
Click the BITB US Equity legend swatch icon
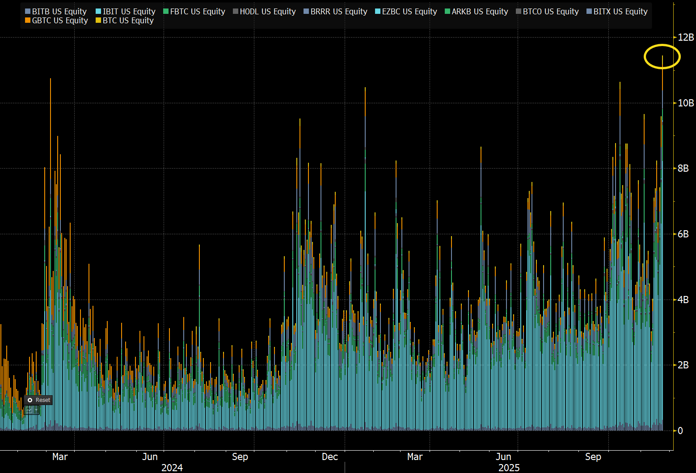coord(28,11)
